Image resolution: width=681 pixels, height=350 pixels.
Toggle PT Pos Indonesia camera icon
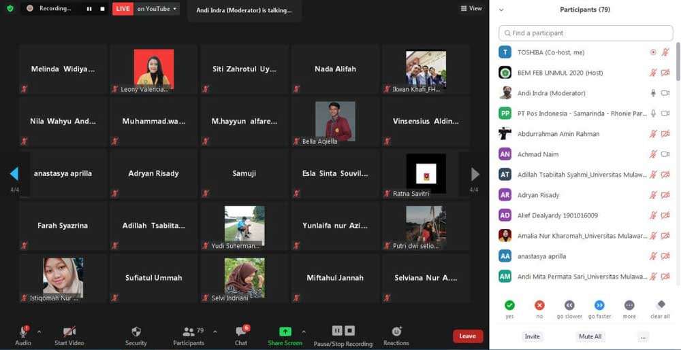point(665,113)
